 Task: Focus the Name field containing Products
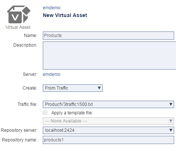[108, 36]
